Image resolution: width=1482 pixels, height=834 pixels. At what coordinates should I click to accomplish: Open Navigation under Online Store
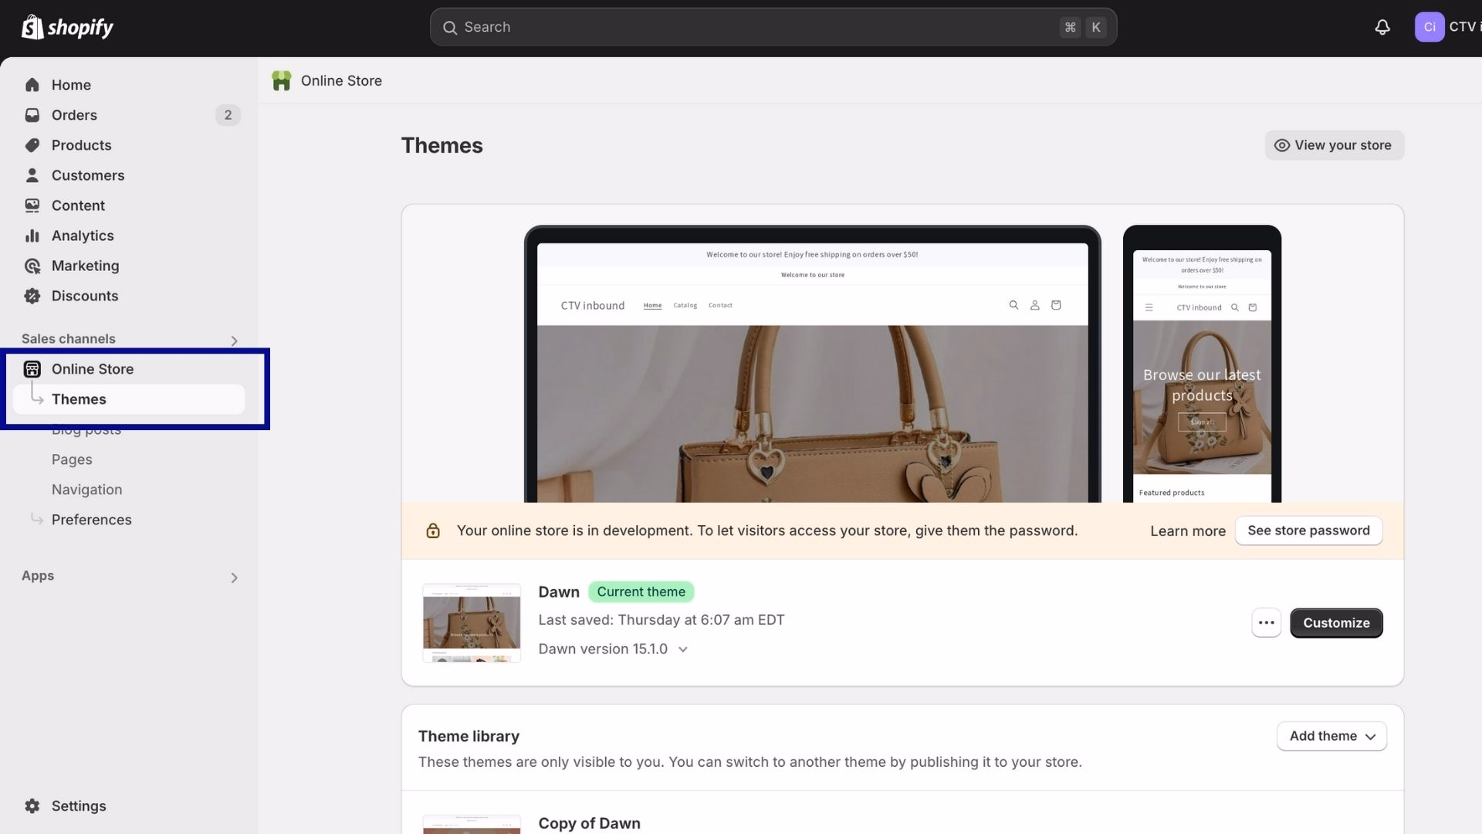coord(86,490)
